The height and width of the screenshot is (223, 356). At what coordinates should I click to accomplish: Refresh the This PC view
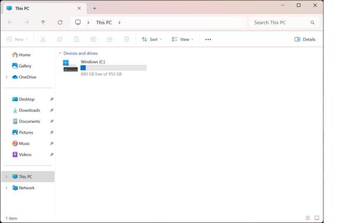point(60,22)
